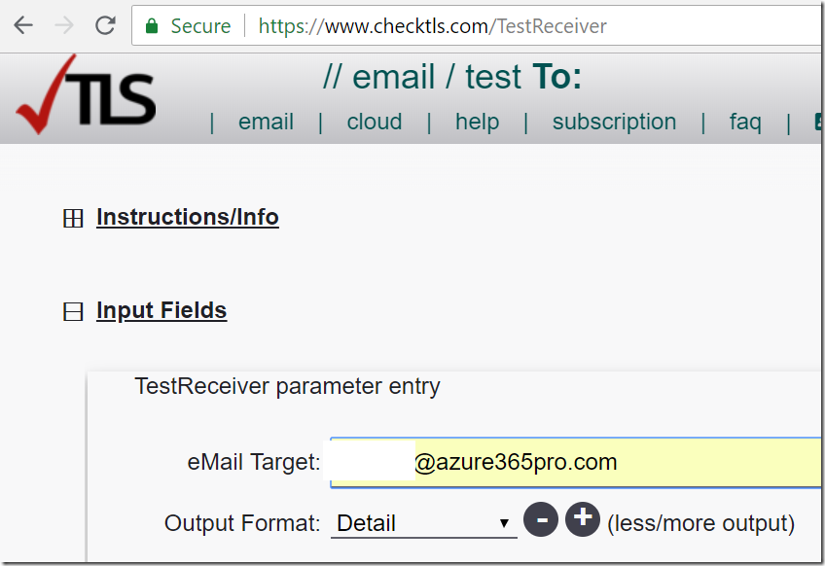Click the browser back arrow
Image resolution: width=825 pixels, height=566 pixels.
tap(23, 24)
